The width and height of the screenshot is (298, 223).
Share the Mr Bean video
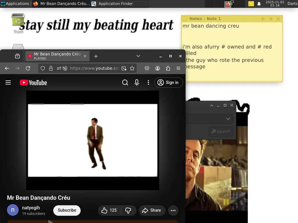(152, 210)
